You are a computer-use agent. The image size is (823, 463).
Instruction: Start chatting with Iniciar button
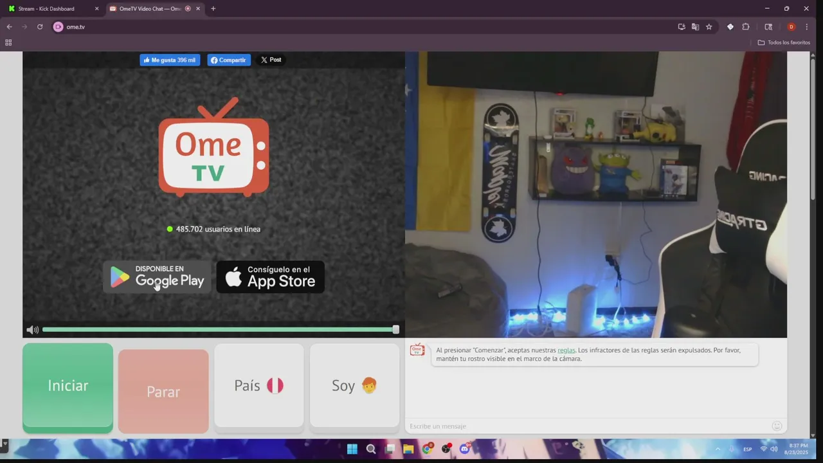[68, 387]
